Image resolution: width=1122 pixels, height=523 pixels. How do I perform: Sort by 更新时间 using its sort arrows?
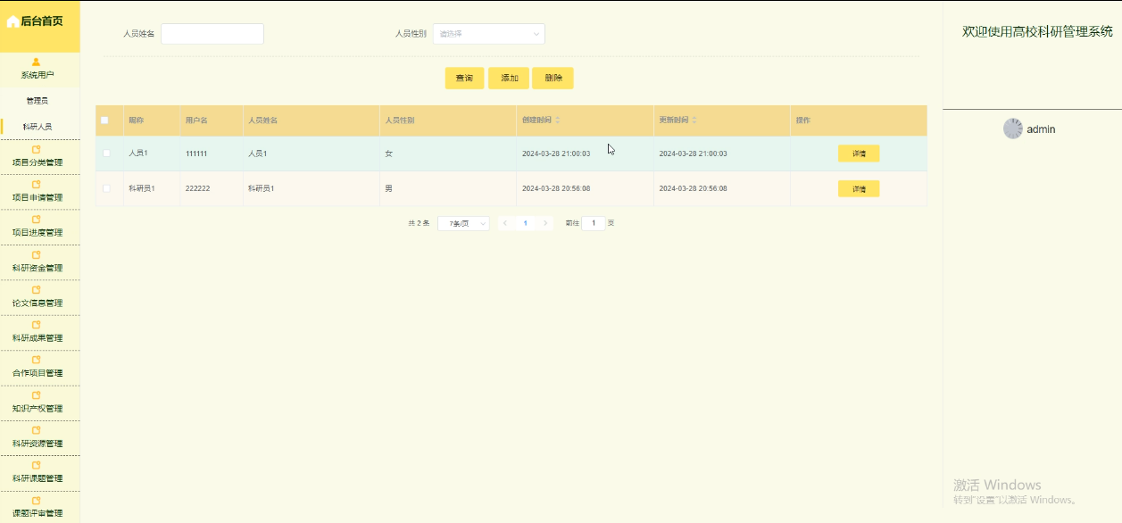click(x=694, y=120)
